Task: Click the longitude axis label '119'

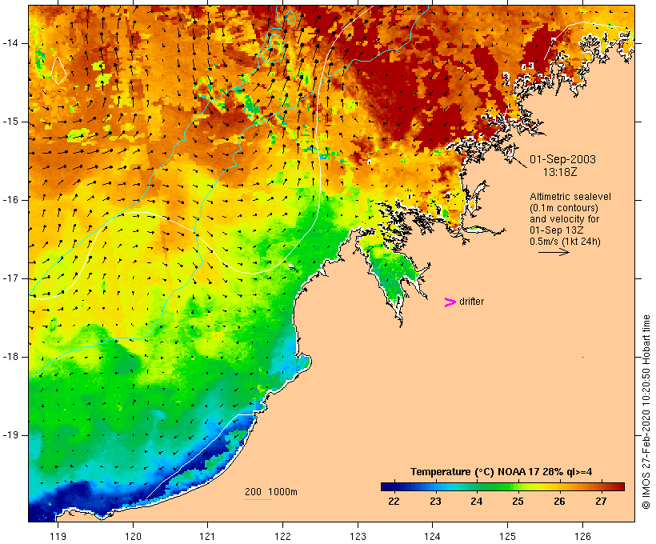Action: tap(58, 537)
